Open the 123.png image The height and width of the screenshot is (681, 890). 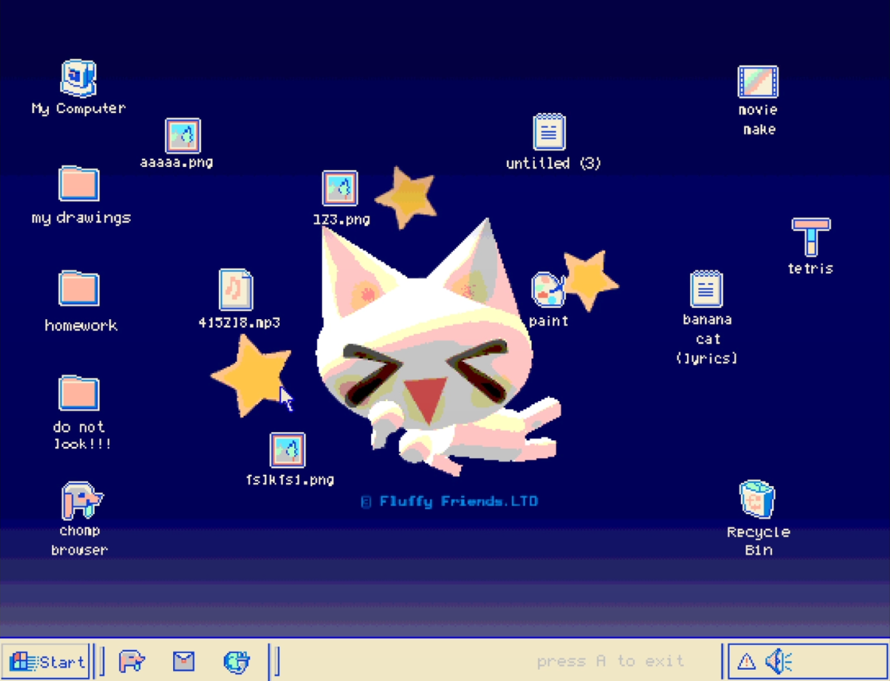pyautogui.click(x=340, y=190)
